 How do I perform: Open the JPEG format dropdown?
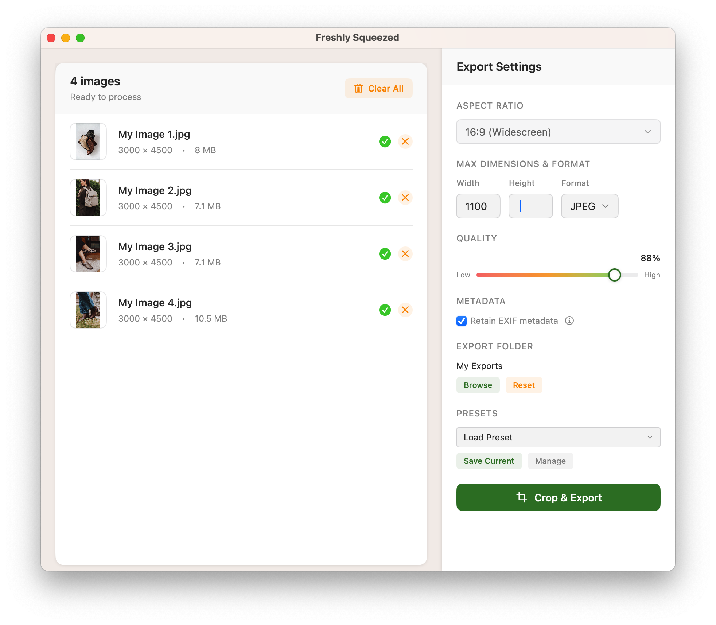point(589,206)
